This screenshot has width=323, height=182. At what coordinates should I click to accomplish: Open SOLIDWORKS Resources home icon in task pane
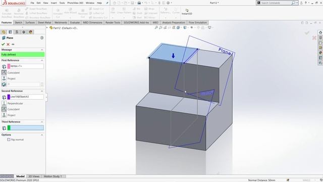320,32
